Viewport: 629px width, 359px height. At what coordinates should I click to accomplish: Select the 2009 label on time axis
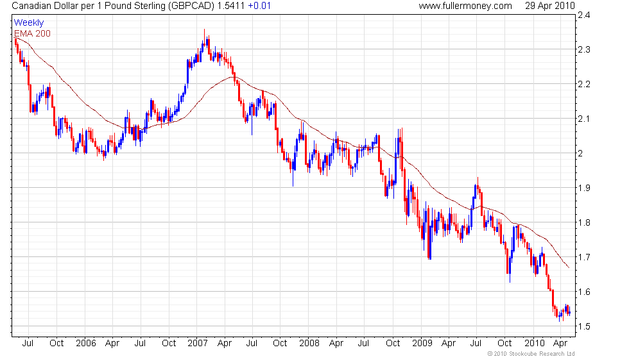pyautogui.click(x=422, y=344)
